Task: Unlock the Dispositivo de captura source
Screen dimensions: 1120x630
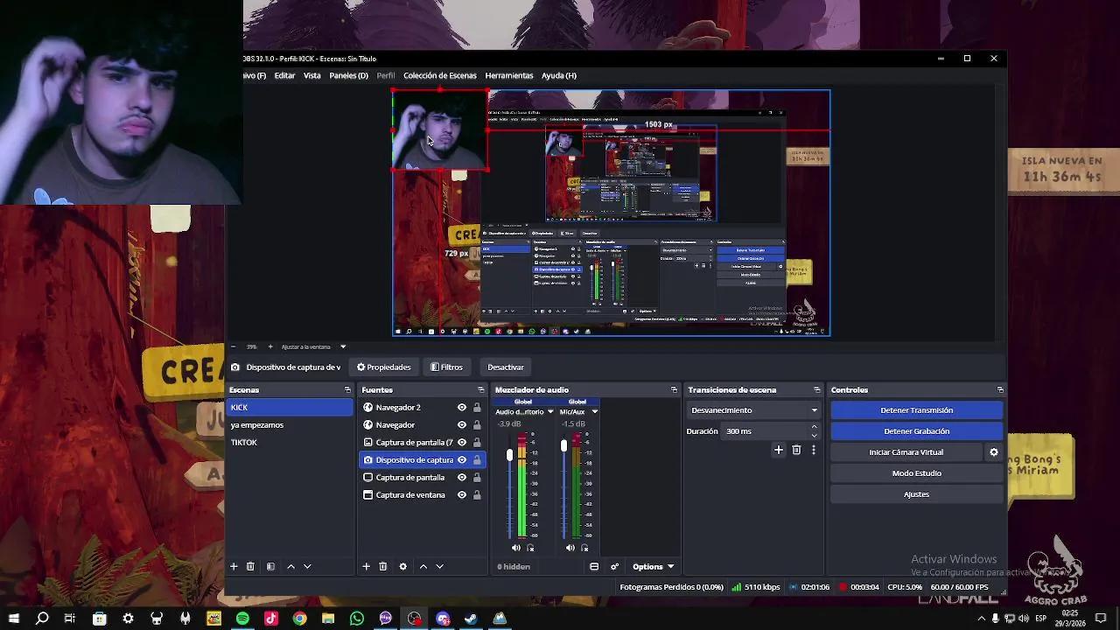Action: point(477,459)
